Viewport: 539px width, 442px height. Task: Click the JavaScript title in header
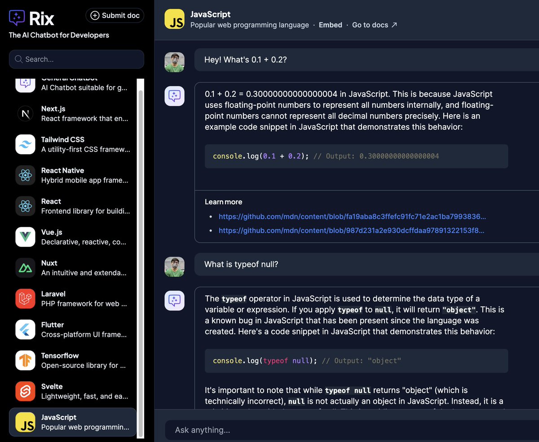point(210,15)
